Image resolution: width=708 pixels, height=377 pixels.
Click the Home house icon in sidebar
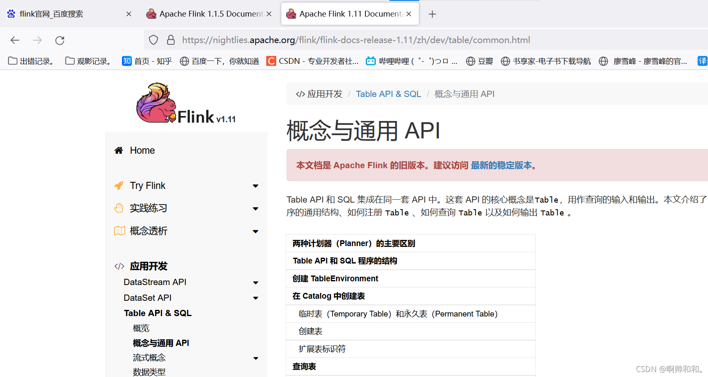(119, 150)
